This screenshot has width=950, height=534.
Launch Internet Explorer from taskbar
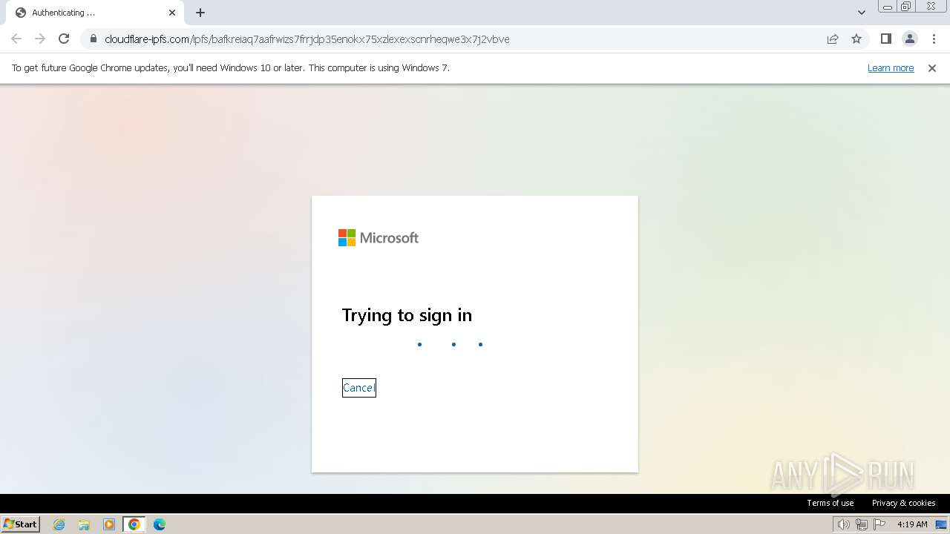pos(59,524)
